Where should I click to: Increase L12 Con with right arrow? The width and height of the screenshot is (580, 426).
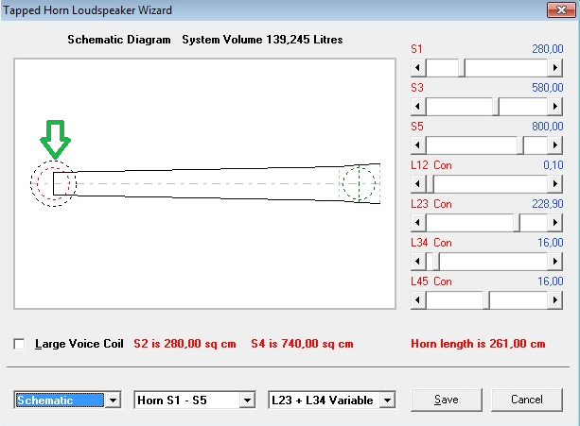click(x=554, y=184)
